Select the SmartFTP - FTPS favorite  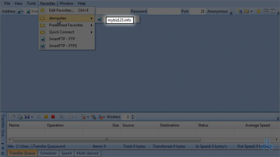pyautogui.click(x=66, y=46)
